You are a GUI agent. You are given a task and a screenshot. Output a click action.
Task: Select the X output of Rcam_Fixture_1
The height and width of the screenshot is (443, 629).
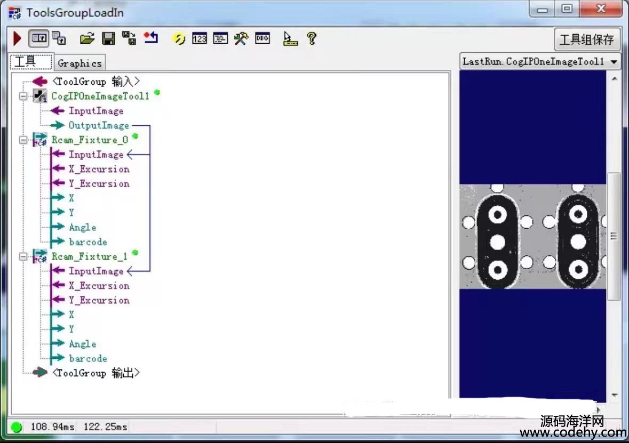coord(71,315)
